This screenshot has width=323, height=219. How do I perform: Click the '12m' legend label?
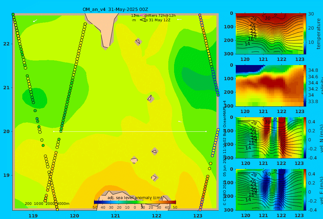(135, 15)
